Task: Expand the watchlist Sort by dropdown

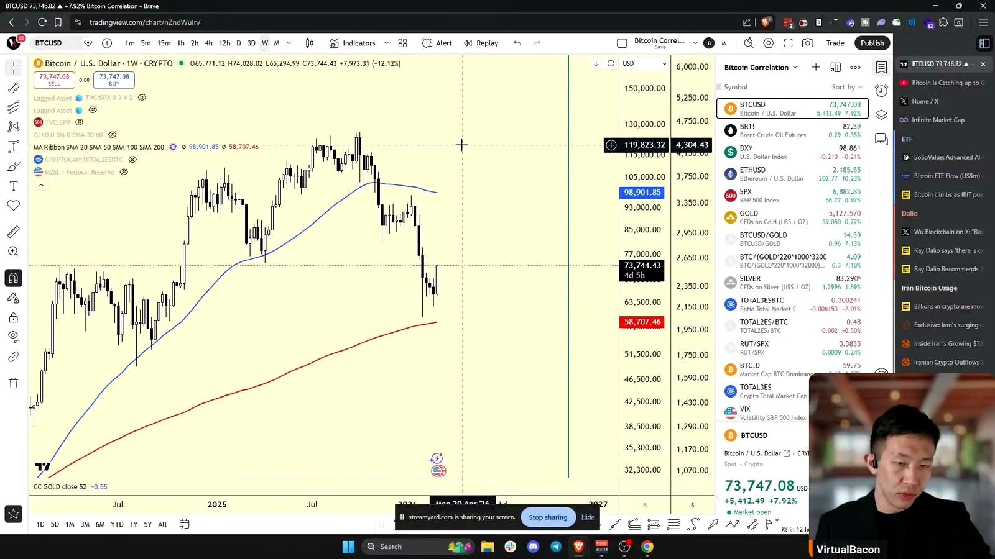Action: click(847, 87)
